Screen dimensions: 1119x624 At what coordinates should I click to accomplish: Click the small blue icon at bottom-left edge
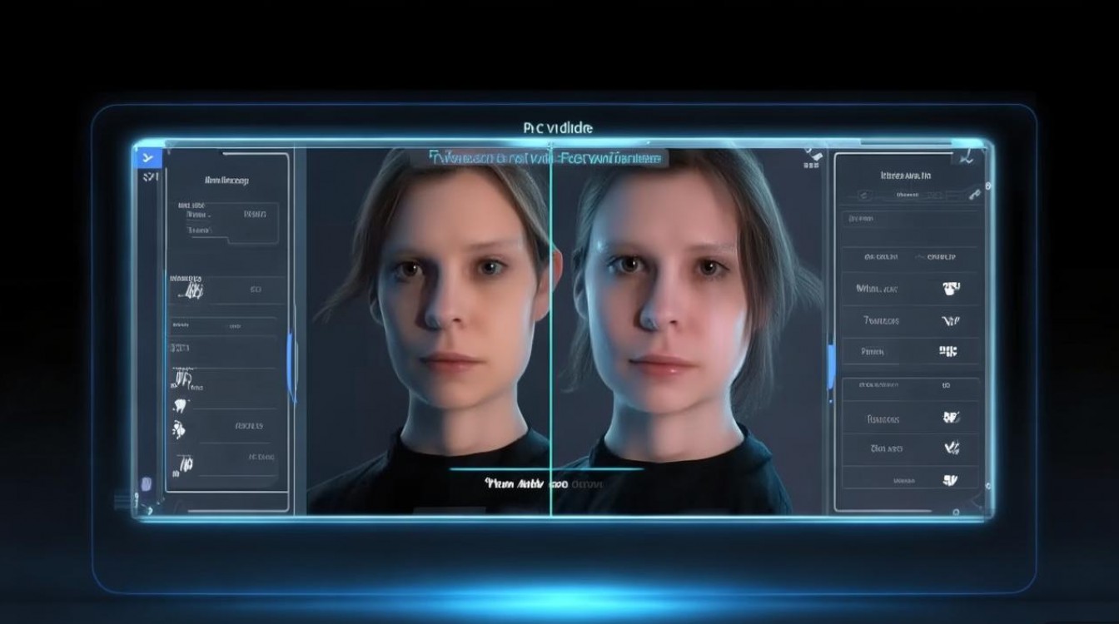pyautogui.click(x=147, y=484)
